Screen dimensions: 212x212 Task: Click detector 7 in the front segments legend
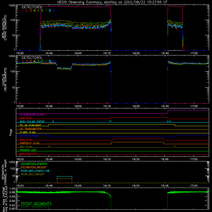pyautogui.click(x=46, y=11)
